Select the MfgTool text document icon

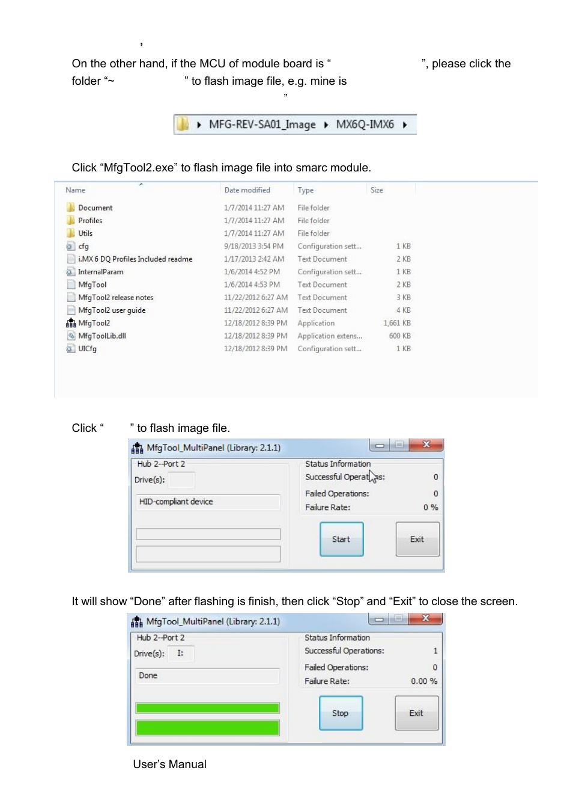71,285
